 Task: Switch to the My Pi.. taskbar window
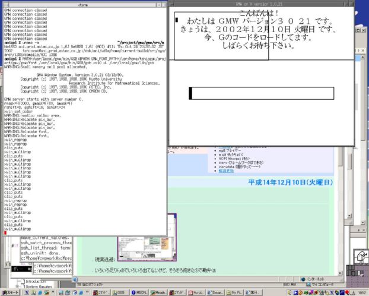point(234,292)
